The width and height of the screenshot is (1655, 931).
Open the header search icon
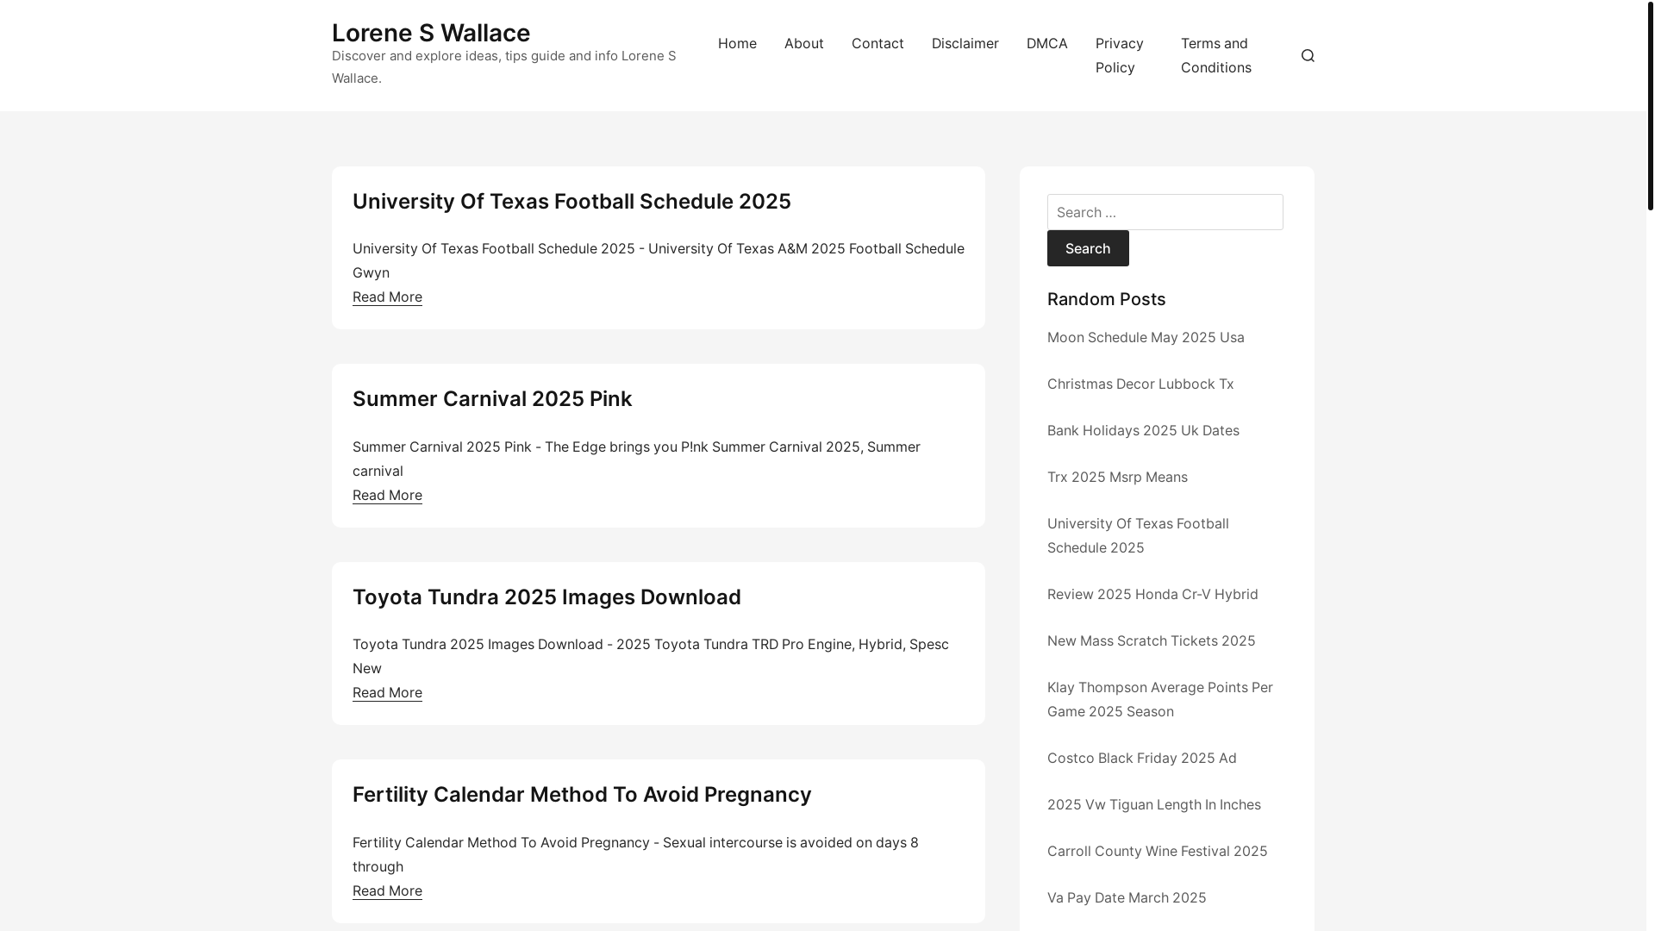coord(1308,55)
